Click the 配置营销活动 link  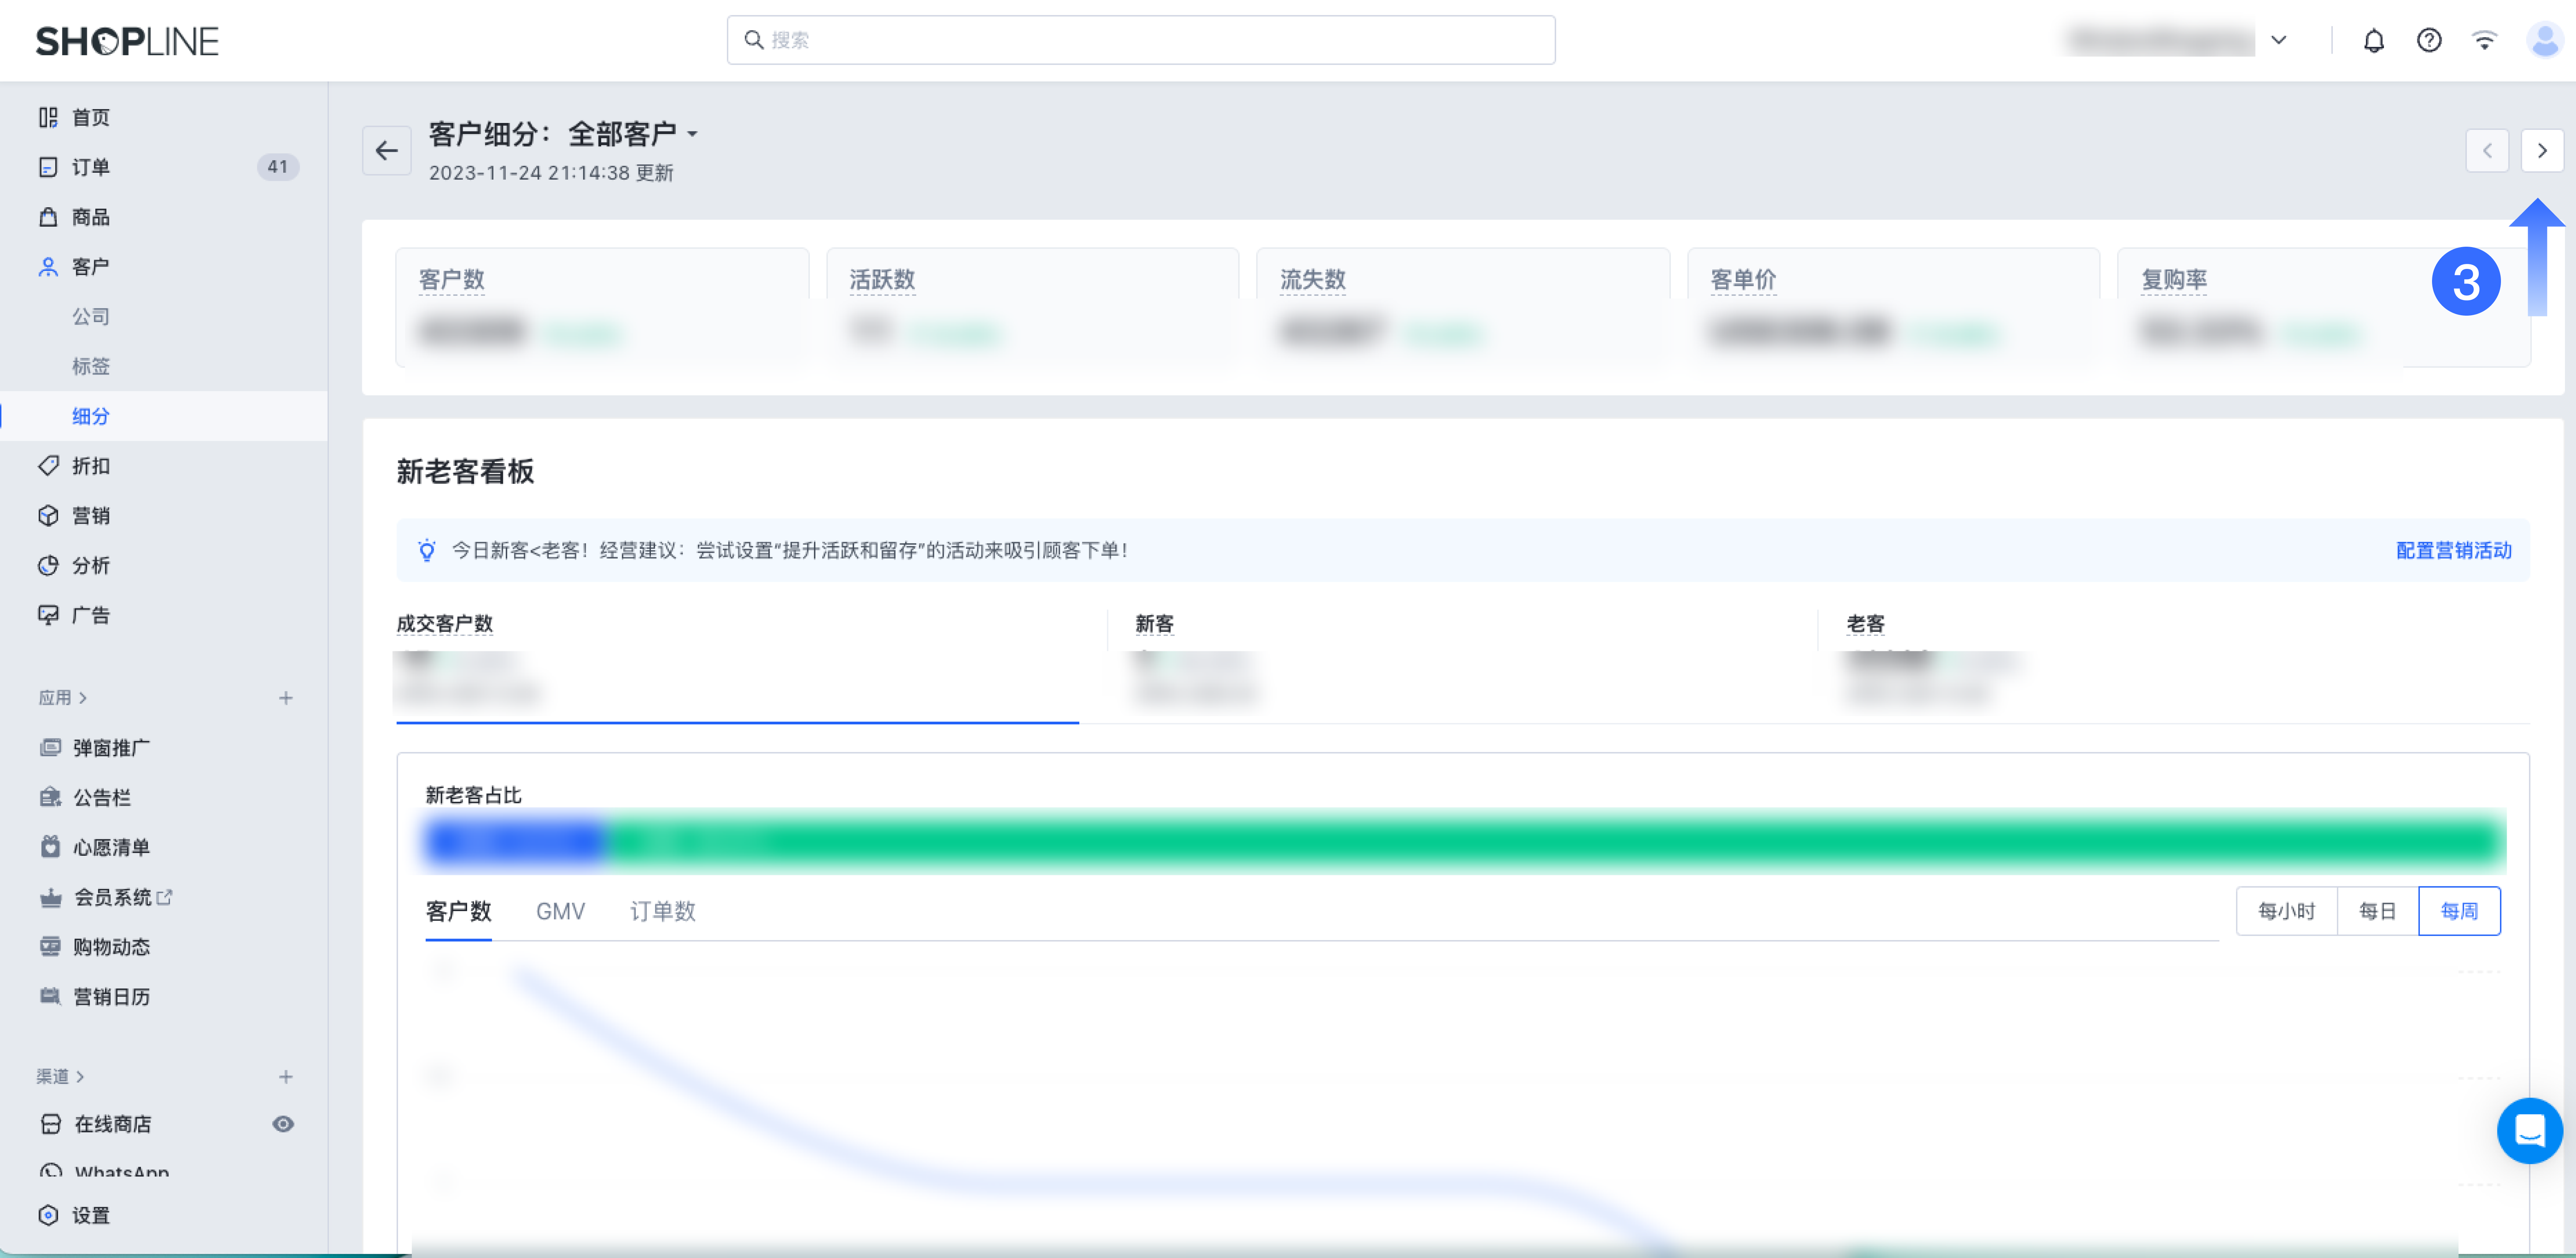pyautogui.click(x=2453, y=550)
